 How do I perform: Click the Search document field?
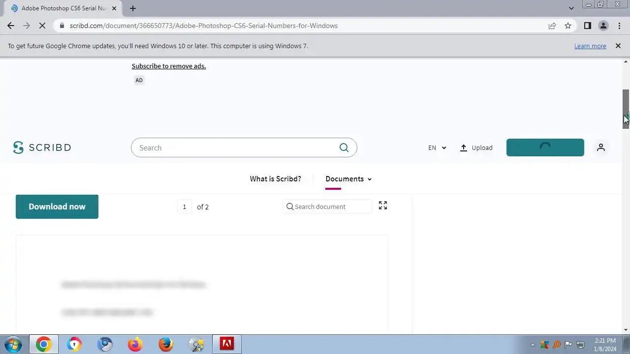point(327,206)
